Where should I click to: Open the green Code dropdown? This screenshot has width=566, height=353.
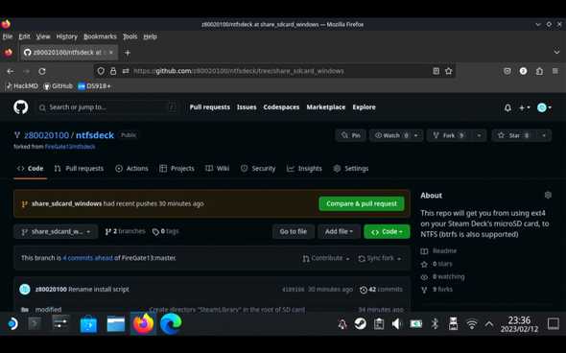[x=387, y=232]
